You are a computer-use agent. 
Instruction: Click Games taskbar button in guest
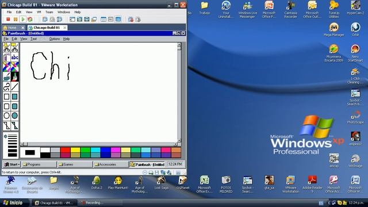tap(75, 164)
